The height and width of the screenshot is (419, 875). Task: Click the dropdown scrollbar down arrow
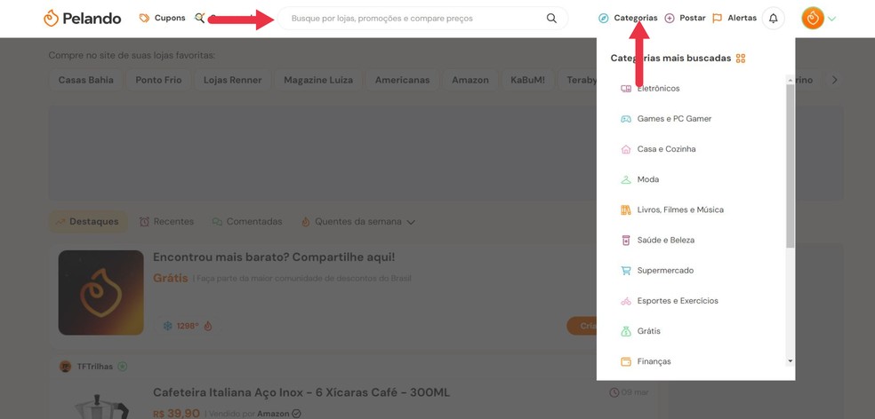791,361
